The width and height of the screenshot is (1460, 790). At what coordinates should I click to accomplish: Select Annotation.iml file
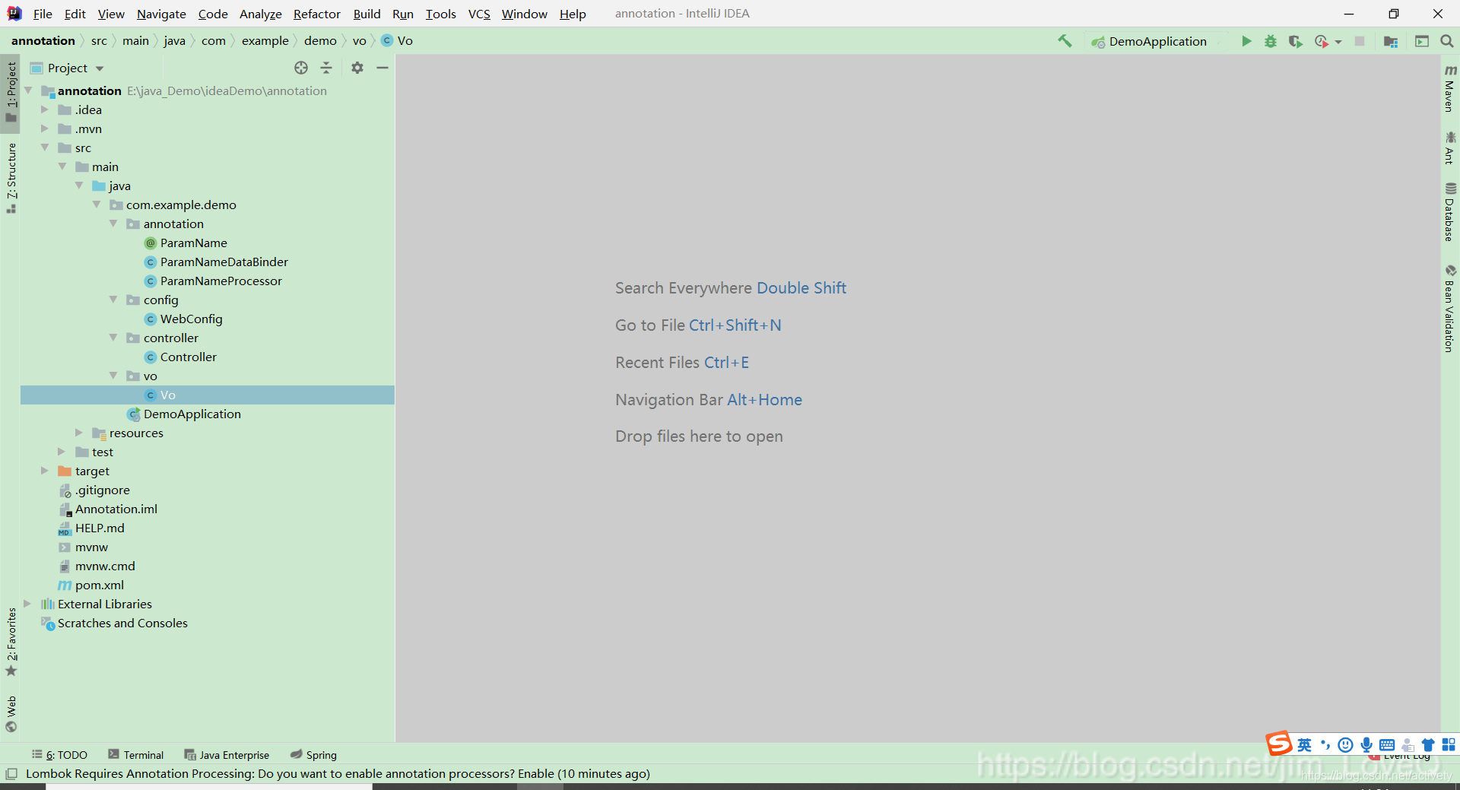(x=116, y=509)
